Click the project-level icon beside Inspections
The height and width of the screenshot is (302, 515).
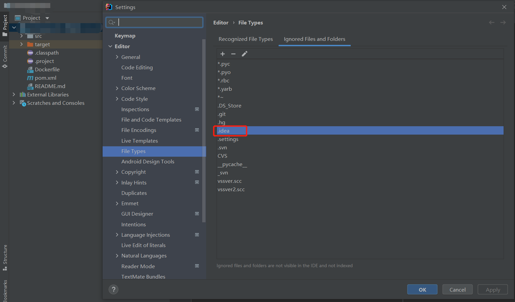[197, 109]
